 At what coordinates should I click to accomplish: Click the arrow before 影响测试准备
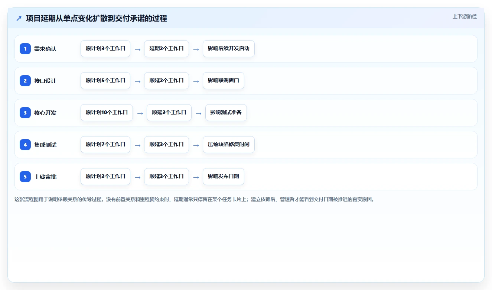pyautogui.click(x=199, y=113)
